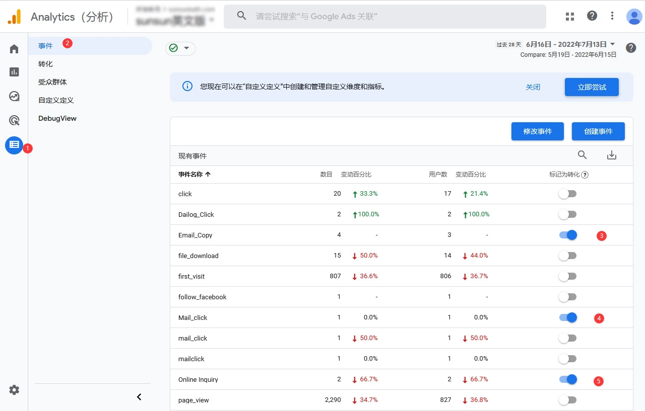Click the Online Inquiry event name
645x411 pixels.
(198, 379)
